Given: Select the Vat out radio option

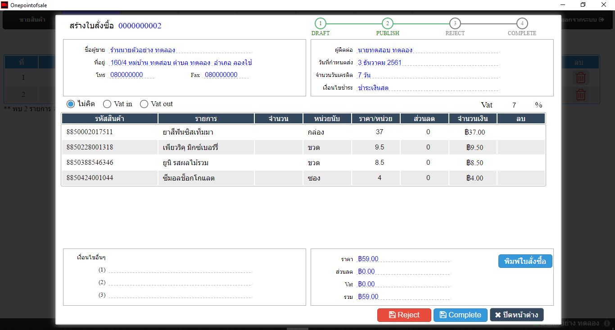Looking at the screenshot, I should pyautogui.click(x=144, y=104).
